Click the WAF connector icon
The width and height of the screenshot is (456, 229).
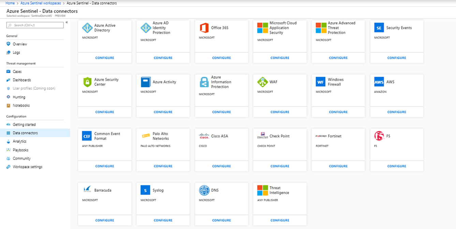click(x=263, y=82)
